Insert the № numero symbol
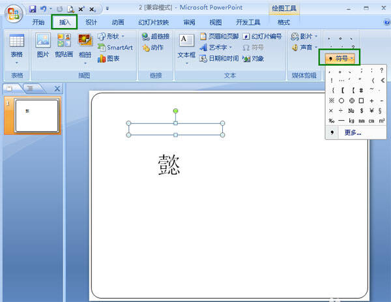Image resolution: width=391 pixels, height=302 pixels. point(351,111)
